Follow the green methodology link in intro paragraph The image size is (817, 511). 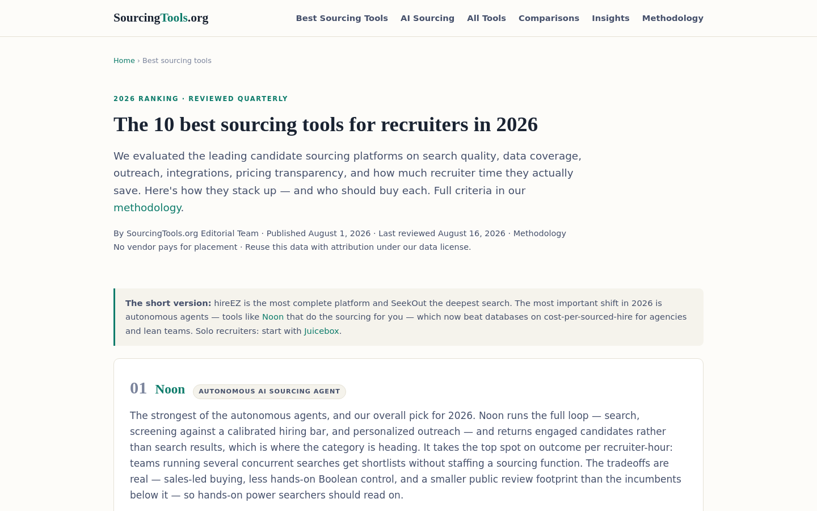[148, 208]
